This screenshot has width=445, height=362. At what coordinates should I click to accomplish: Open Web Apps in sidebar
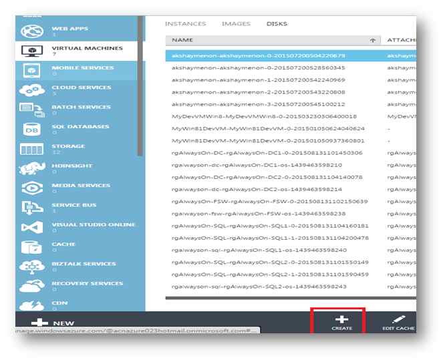coord(69,29)
